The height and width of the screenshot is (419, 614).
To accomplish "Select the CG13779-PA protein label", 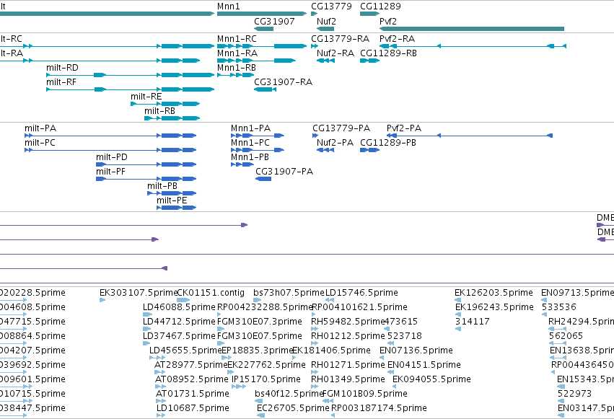I will coord(341,128).
